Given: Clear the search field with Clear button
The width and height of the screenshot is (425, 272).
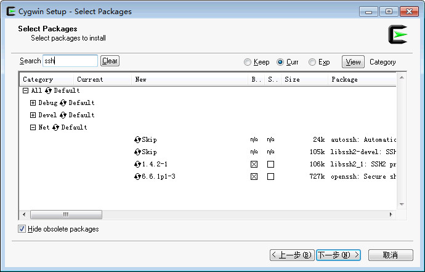Looking at the screenshot, I should 110,61.
